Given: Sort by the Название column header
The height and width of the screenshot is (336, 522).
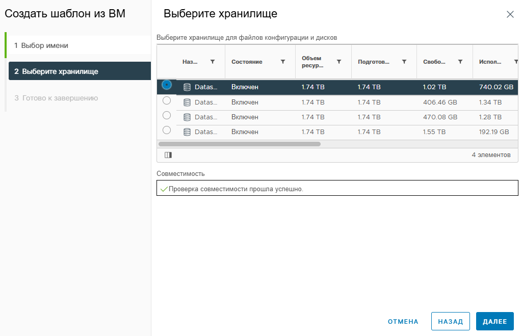Looking at the screenshot, I should pyautogui.click(x=190, y=62).
